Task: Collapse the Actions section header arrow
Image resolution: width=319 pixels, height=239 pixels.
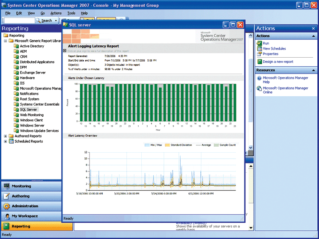Action: coord(313,36)
